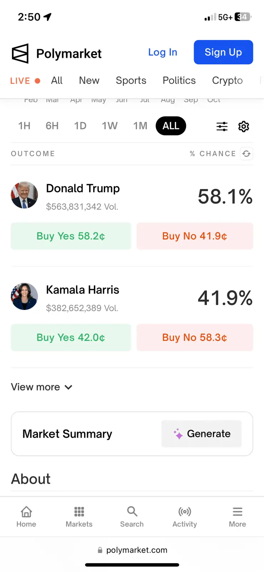Select the 1W time range
The image size is (264, 572).
(x=110, y=126)
